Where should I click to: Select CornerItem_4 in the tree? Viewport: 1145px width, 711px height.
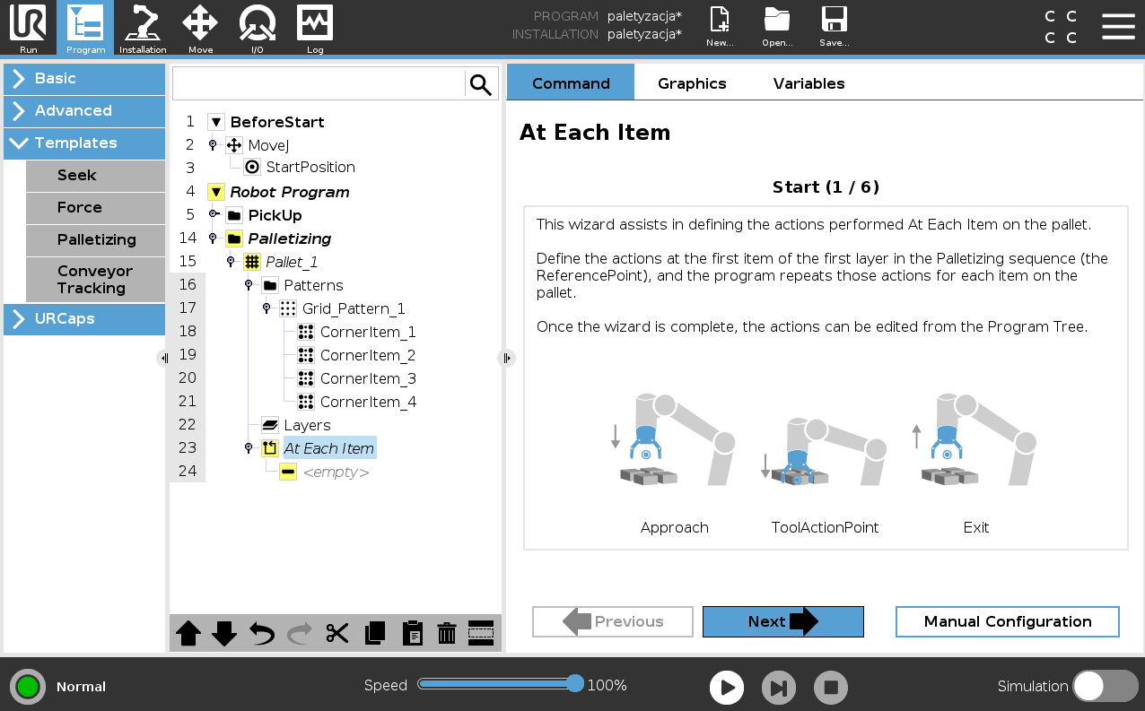point(368,402)
